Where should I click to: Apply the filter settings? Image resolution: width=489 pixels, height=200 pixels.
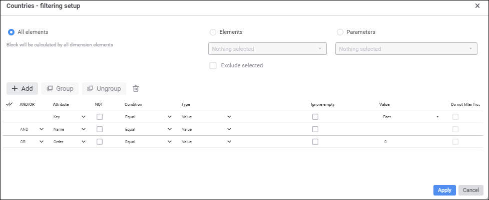click(444, 190)
